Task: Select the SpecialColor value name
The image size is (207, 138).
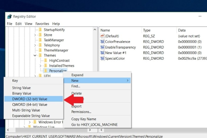Action: pyautogui.click(x=115, y=58)
